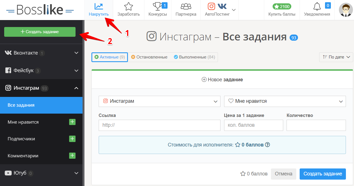Viewport: 354px width, 186px height.
Task: Click the Фейсбук logo icon in sidebar
Action: (x=8, y=70)
